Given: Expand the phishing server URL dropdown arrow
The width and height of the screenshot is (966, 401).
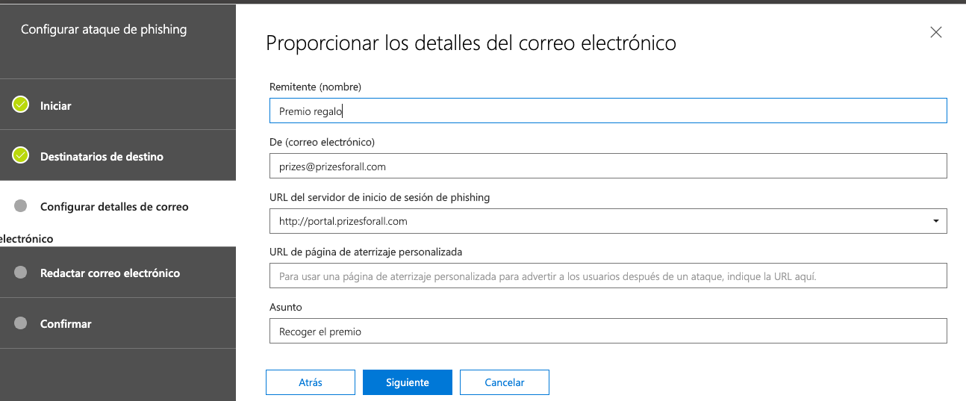Looking at the screenshot, I should coord(936,221).
